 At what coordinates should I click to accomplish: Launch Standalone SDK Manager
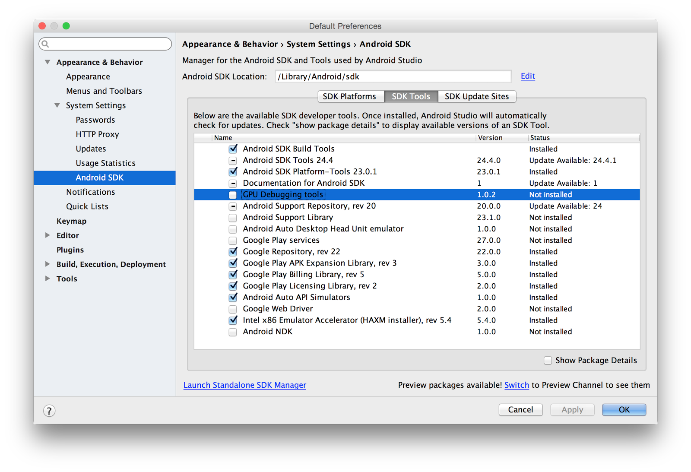point(244,385)
